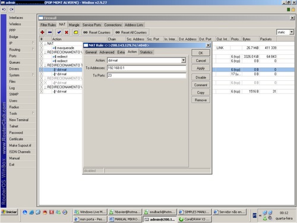
Task: Enable the rule with the blue checkmark icon
Action: click(59, 32)
